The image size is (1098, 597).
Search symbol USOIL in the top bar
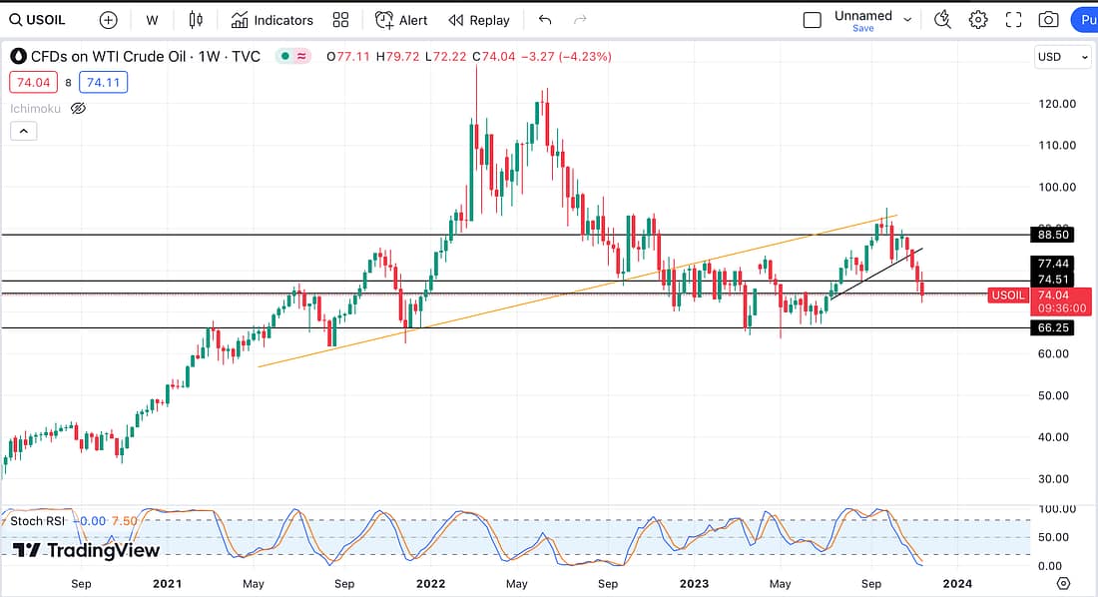pos(40,20)
